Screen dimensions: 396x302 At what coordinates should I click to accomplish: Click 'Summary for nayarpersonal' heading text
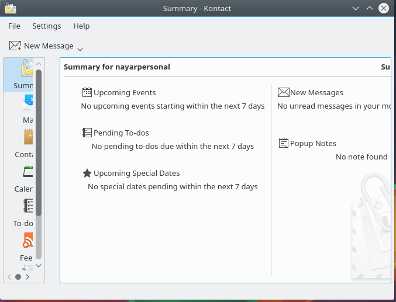[x=116, y=67]
